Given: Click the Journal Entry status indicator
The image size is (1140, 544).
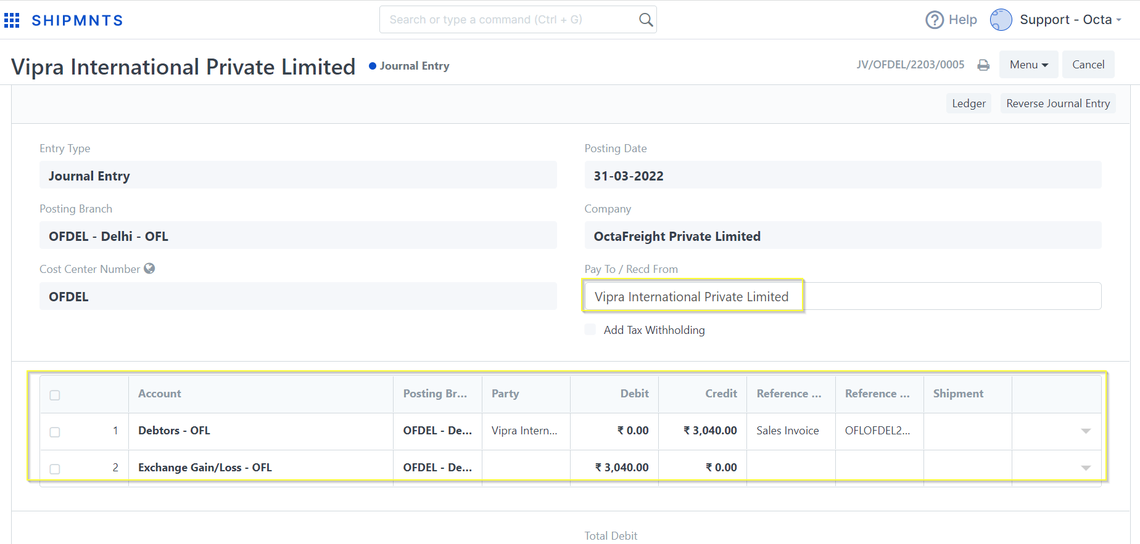Looking at the screenshot, I should 409,66.
